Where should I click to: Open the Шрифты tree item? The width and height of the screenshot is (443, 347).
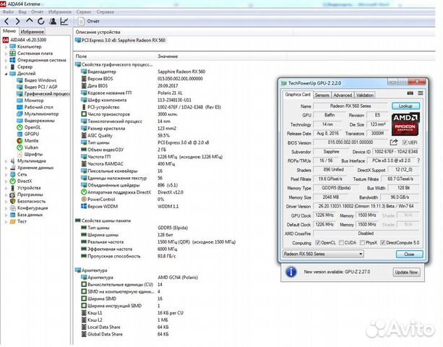click(30, 155)
